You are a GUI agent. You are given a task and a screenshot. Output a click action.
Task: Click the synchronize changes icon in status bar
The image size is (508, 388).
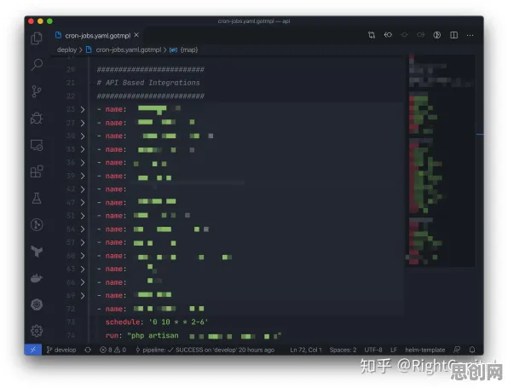pos(88,350)
